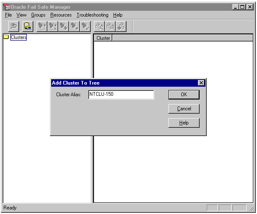Close the Oracle Fail Safe Manager window
This screenshot has height=214, width=257.
(250, 7)
